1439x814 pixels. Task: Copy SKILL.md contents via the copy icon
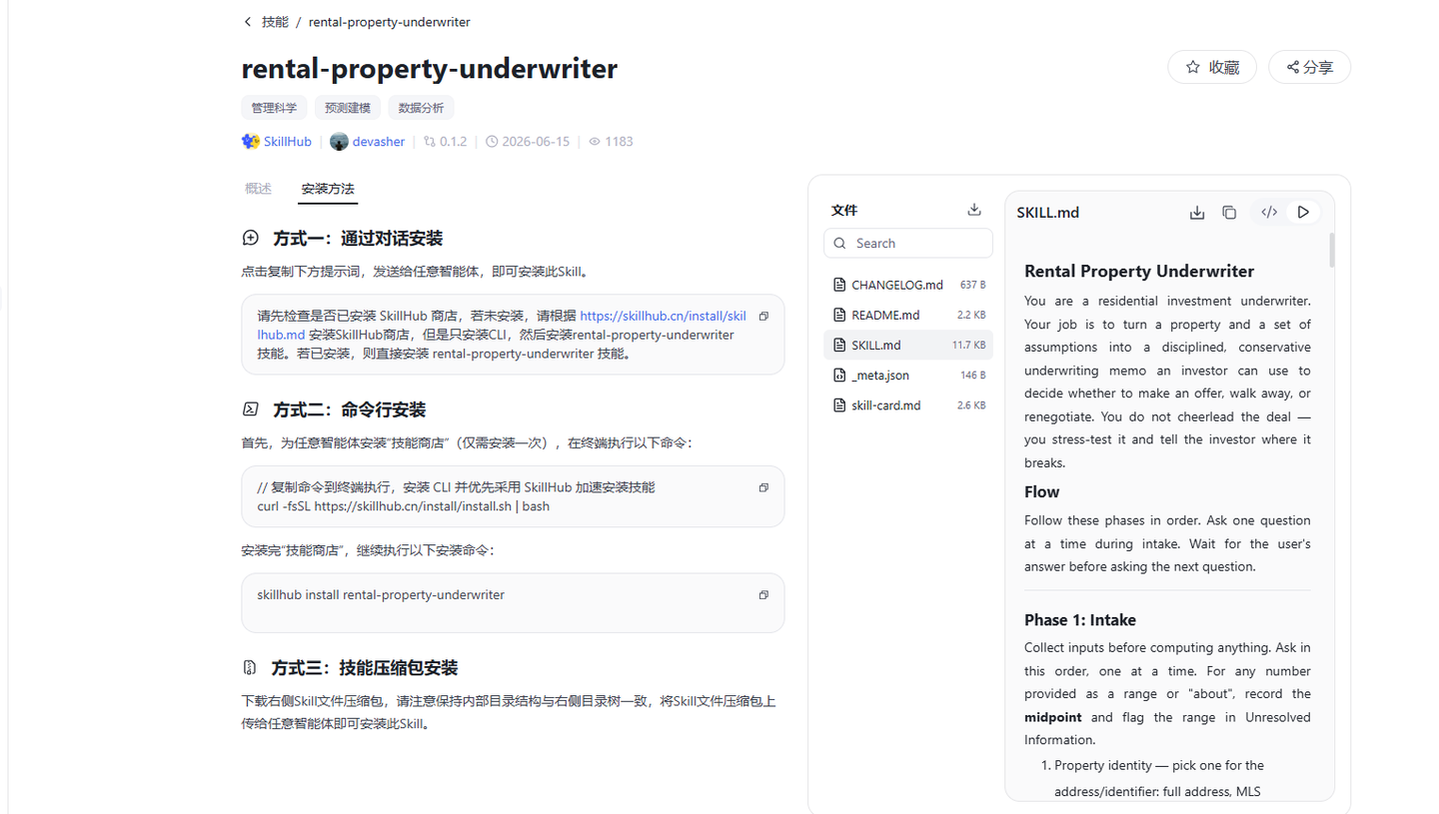(1229, 212)
